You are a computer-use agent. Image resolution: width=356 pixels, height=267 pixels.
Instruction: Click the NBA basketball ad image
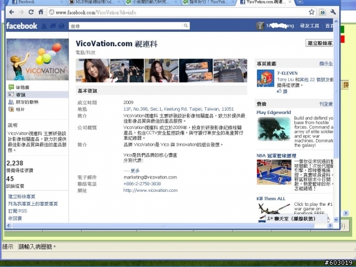[274, 172]
